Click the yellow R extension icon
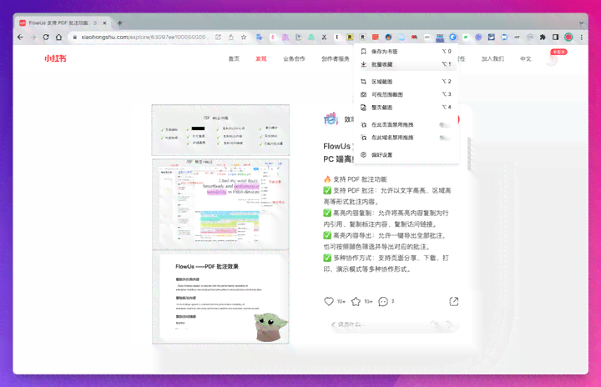The image size is (601, 387). [350, 38]
